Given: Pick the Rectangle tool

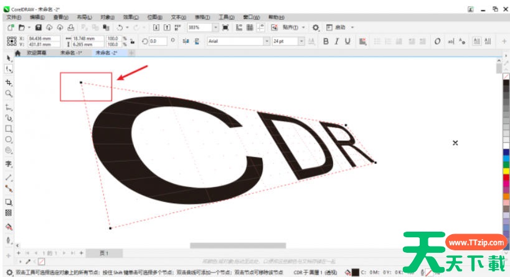Looking at the screenshot, I should click(x=9, y=129).
